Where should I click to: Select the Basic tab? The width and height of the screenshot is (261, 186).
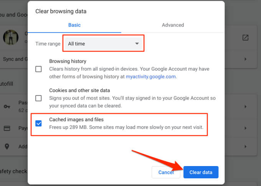pos(74,25)
